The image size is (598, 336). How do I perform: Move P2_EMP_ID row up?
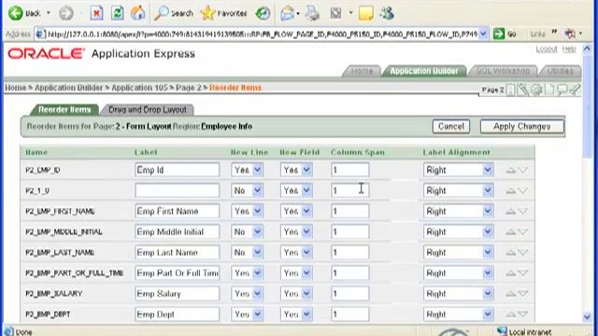tap(511, 170)
